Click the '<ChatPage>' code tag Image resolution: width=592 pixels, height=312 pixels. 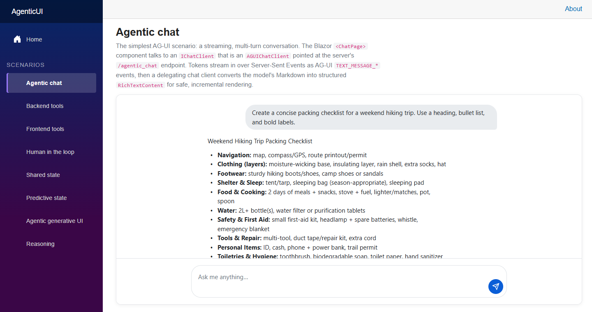351,46
